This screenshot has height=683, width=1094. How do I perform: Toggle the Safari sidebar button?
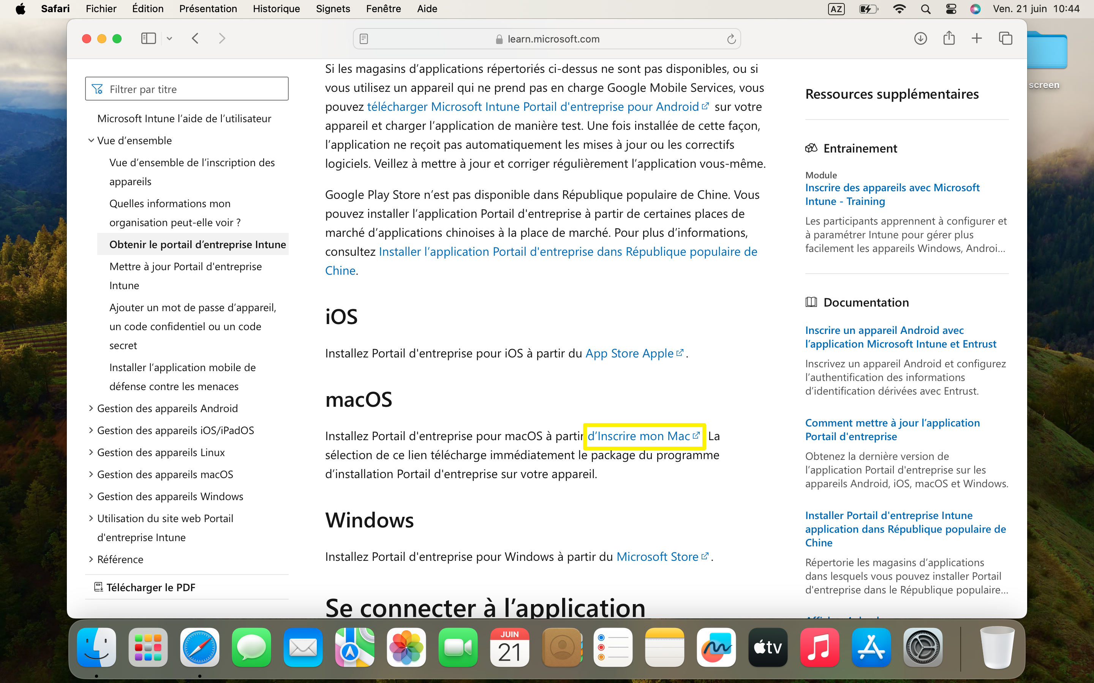(148, 38)
